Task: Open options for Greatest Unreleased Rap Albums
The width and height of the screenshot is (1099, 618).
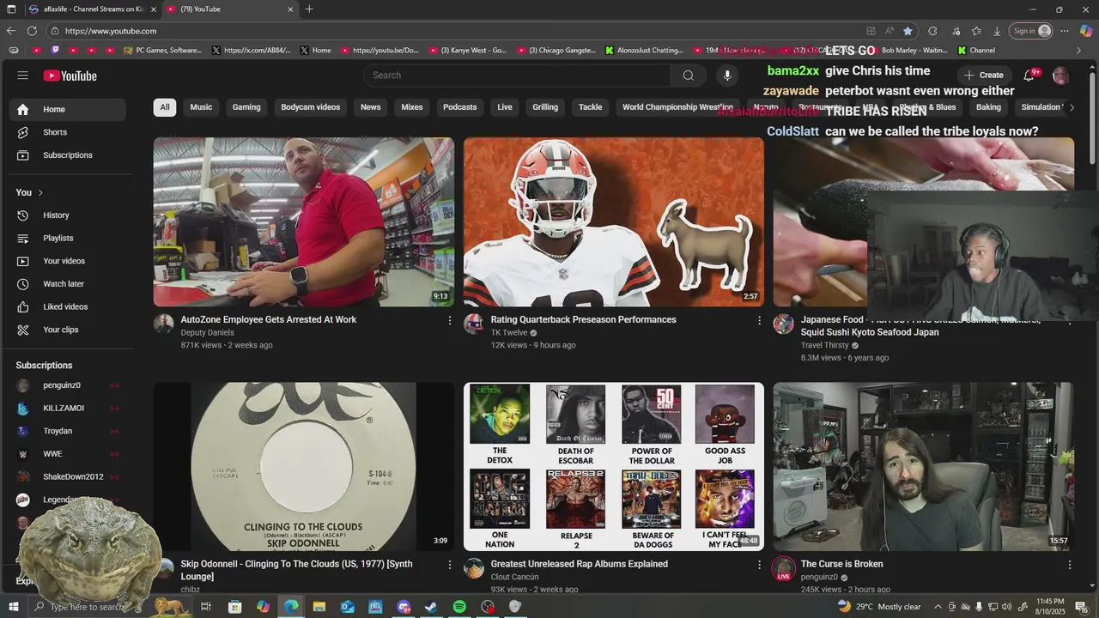Action: point(759,565)
